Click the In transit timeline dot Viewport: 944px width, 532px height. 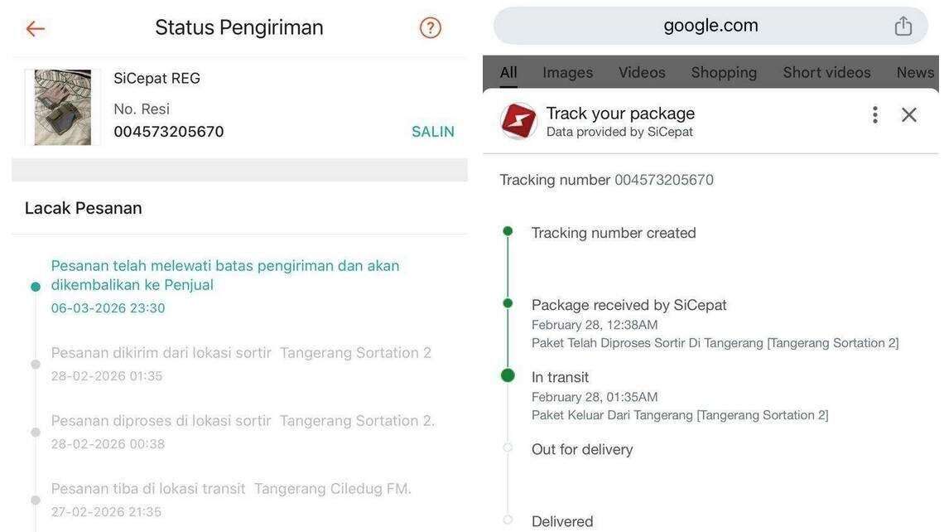(508, 375)
